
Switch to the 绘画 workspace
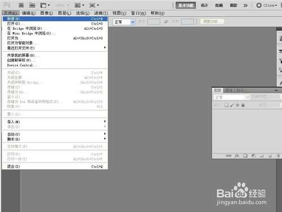click(x=219, y=5)
